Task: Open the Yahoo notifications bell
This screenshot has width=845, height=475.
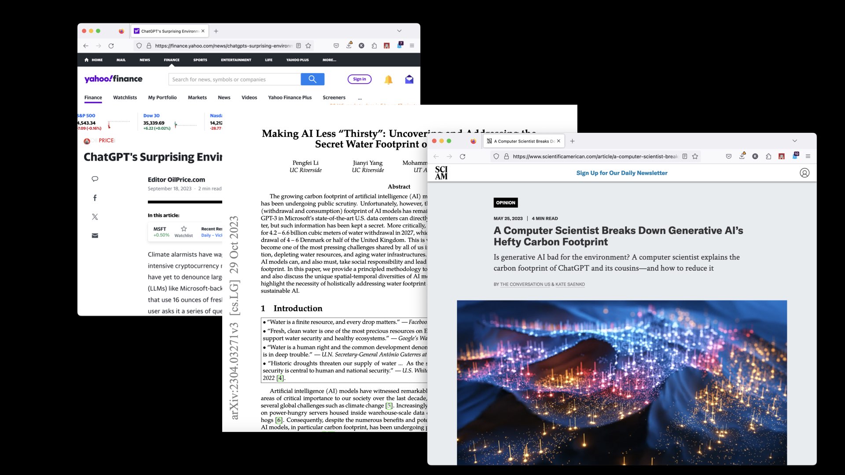Action: pos(388,80)
